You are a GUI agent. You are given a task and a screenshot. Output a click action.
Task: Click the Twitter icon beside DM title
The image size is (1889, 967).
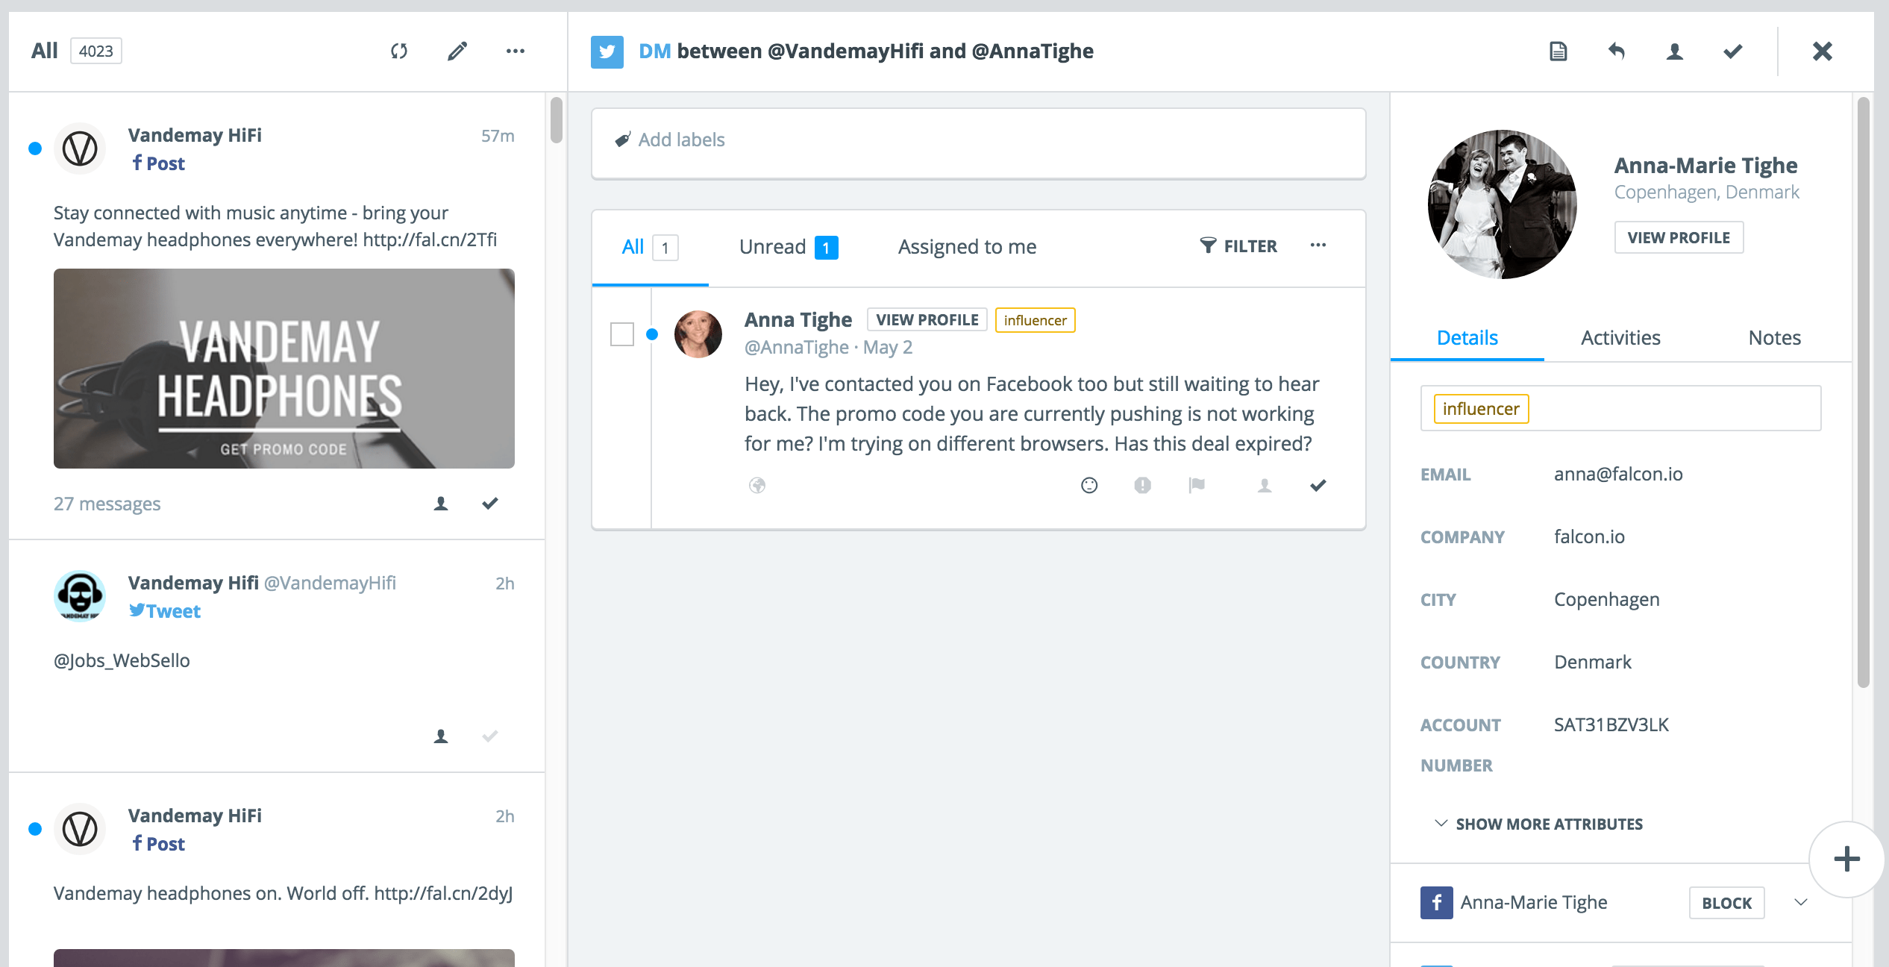coord(607,51)
